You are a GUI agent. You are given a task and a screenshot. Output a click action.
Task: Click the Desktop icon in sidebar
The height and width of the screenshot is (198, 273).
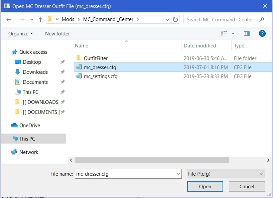pos(18,62)
